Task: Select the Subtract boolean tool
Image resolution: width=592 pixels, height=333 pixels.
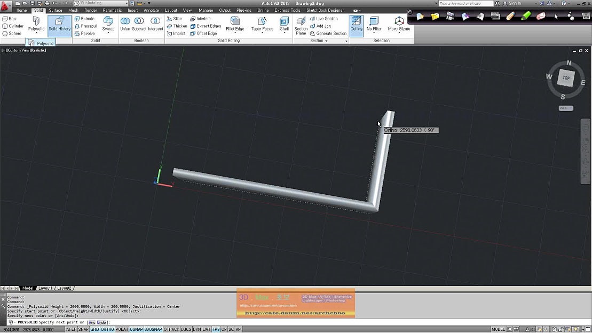Action: 140,23
